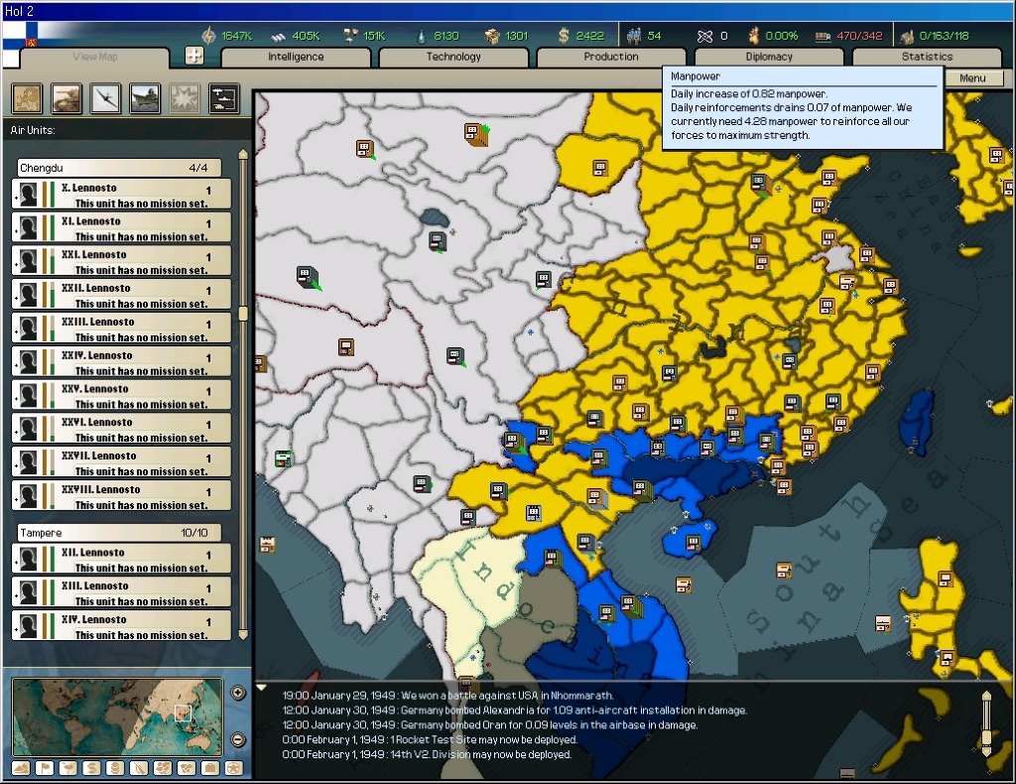
Task: Select the XIV. Lennosto air unit
Action: pos(121,626)
